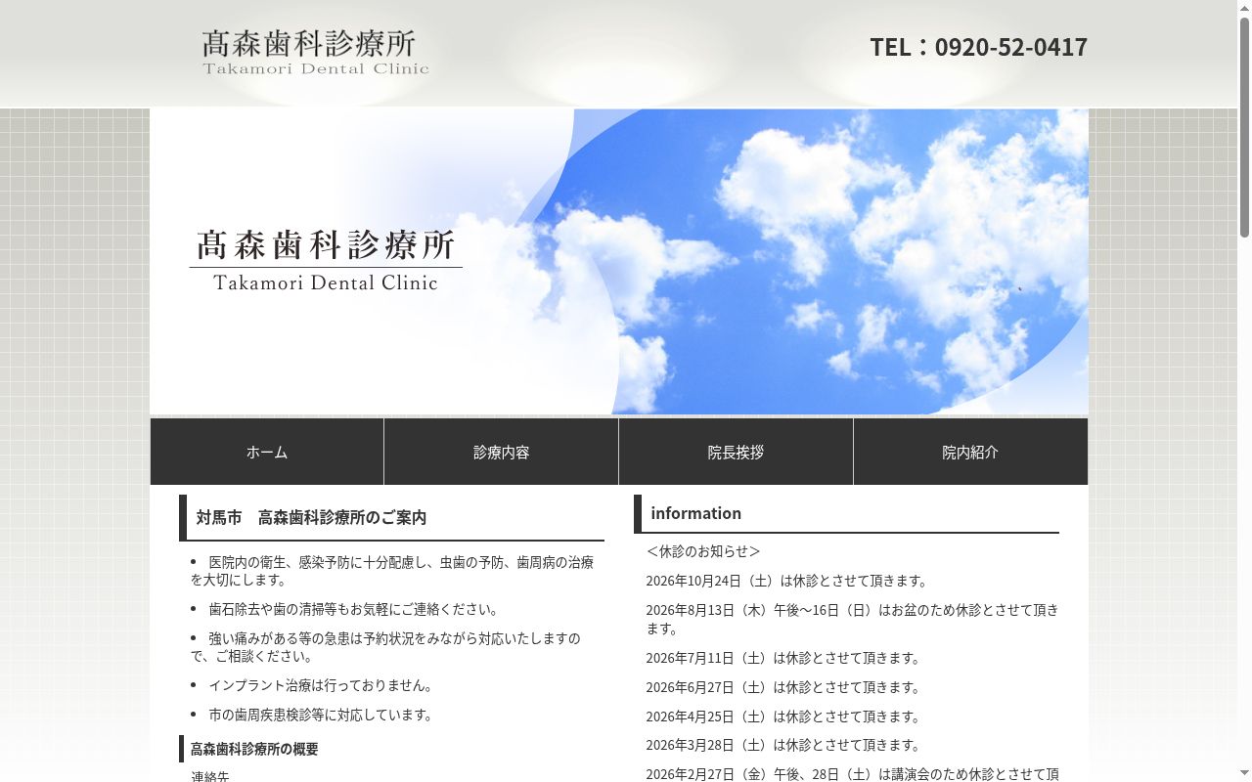Click the 2026年6月27日 closure notice
The height and width of the screenshot is (782, 1252).
[x=783, y=687]
